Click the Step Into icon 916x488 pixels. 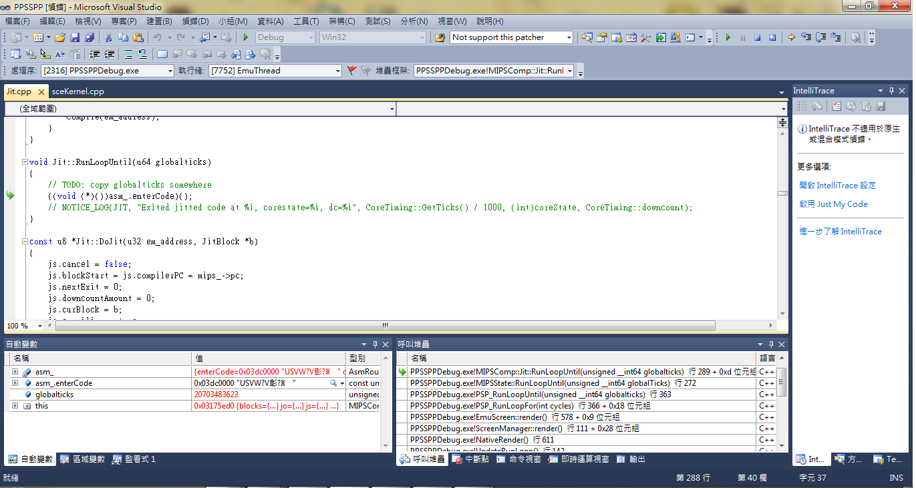(806, 38)
